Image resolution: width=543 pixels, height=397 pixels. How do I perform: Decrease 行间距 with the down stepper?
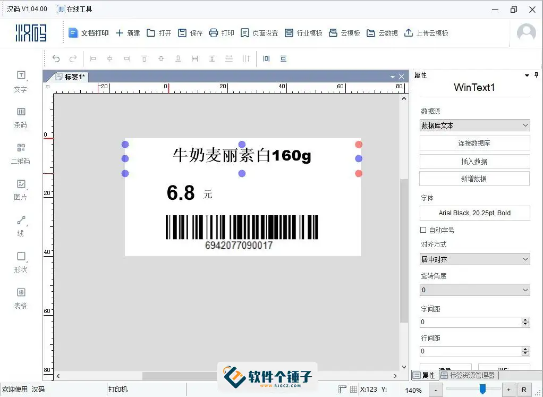point(525,354)
